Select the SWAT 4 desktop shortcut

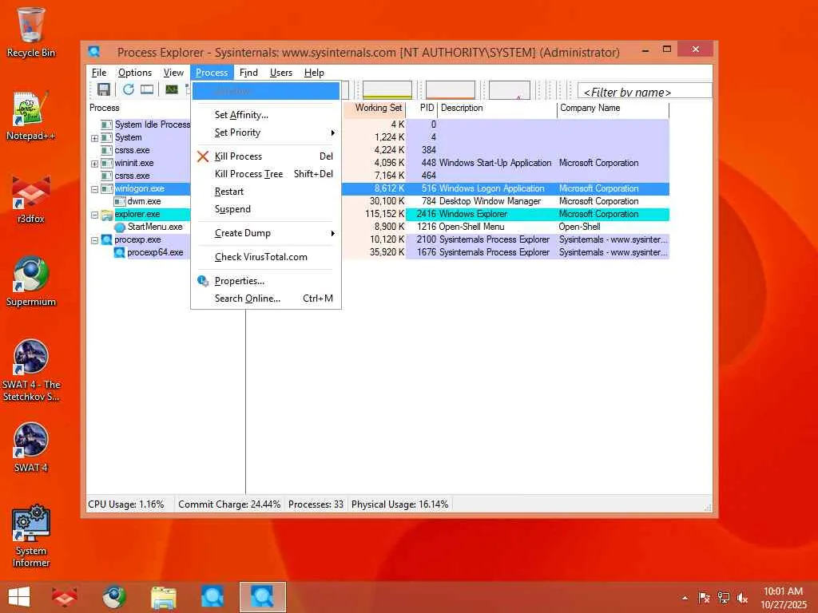[31, 448]
